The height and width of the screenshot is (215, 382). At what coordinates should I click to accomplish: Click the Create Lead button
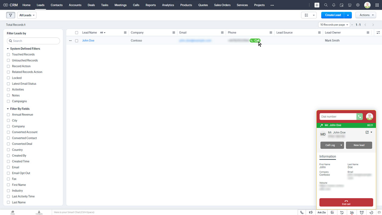[x=333, y=15]
